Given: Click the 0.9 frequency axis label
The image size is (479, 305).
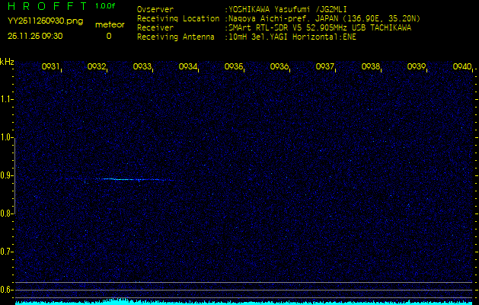Looking at the screenshot, I should 6,175.
